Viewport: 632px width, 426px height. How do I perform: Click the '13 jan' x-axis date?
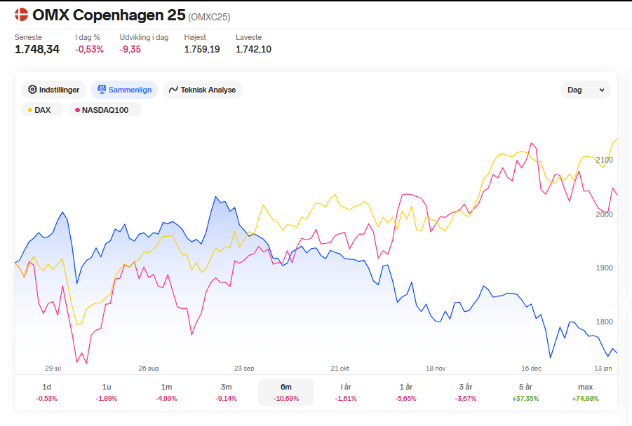click(x=603, y=368)
